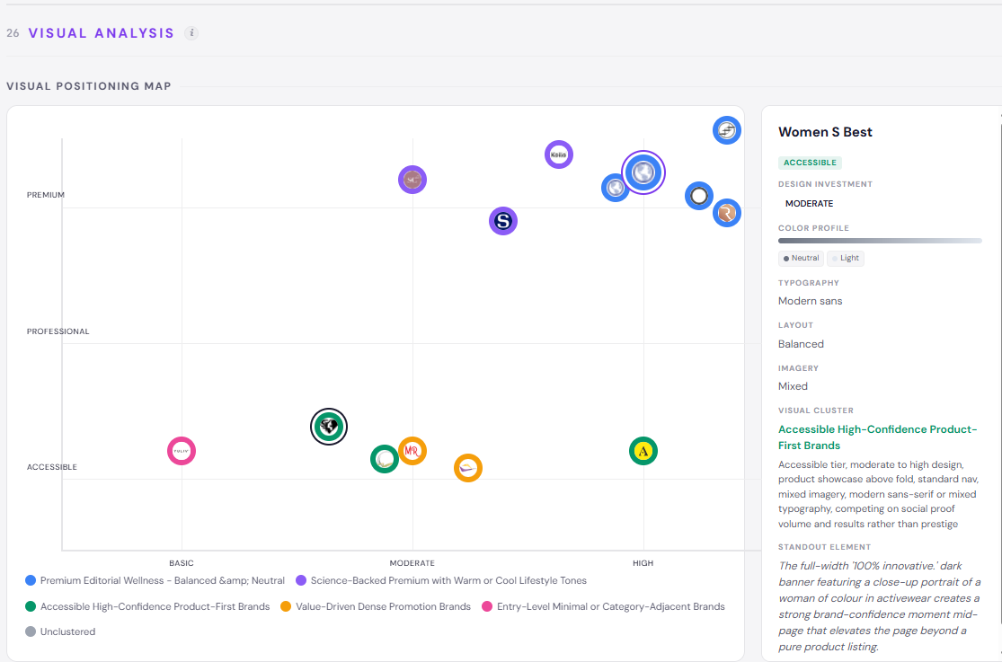Toggle Entry-Level Minimal legend item
Image resolution: width=1002 pixels, height=662 pixels.
603,606
